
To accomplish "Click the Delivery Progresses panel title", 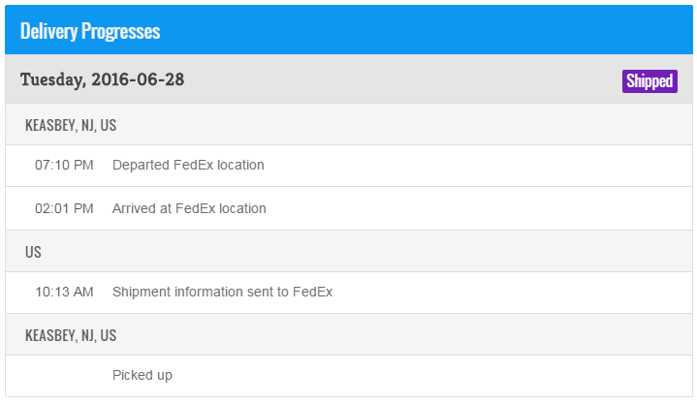I will point(89,31).
